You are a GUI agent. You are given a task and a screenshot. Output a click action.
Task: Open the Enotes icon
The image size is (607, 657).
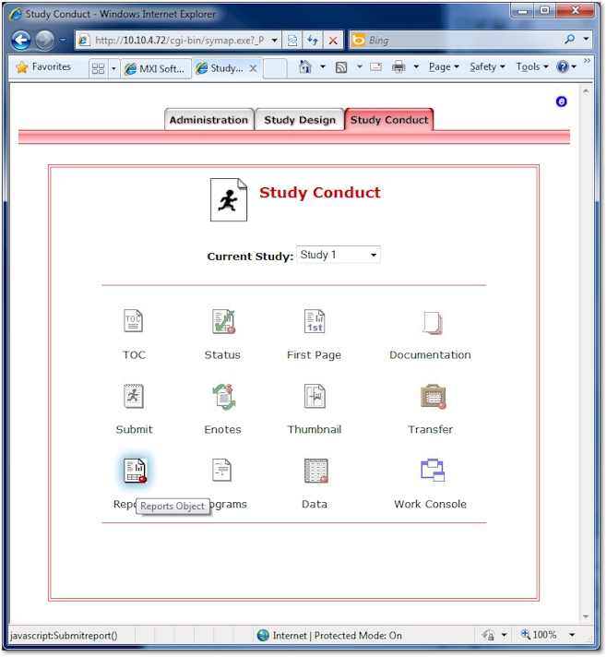tap(224, 397)
